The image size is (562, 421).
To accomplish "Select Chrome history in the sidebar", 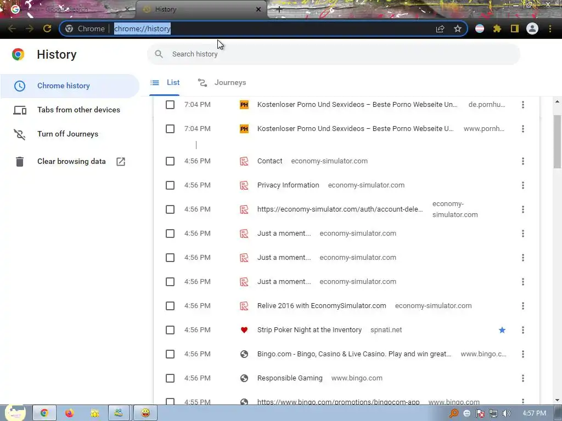I will pyautogui.click(x=70, y=86).
